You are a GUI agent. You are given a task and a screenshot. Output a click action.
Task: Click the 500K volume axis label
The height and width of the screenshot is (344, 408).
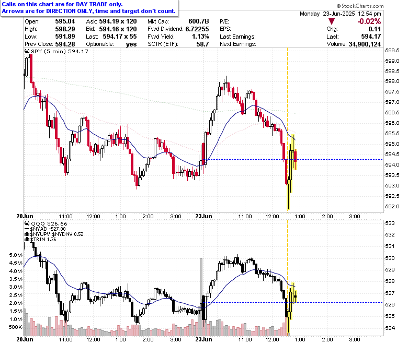coord(15,327)
